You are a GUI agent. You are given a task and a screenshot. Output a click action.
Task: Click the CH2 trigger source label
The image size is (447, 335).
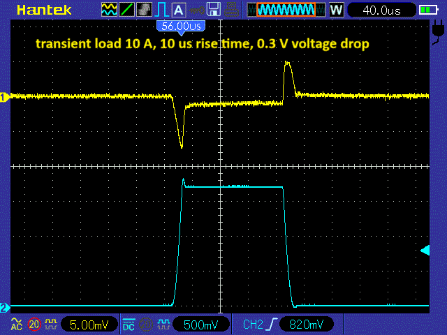(x=253, y=325)
